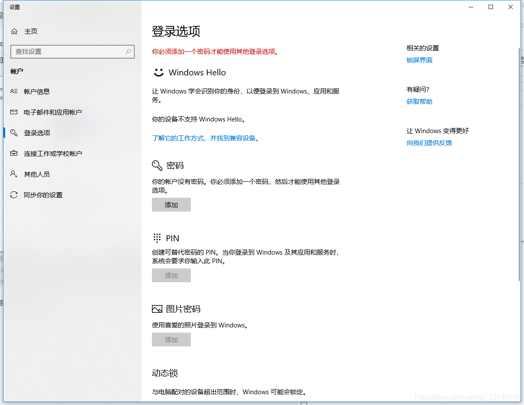This screenshot has width=524, height=405.
Task: Click the key icon beside 密码 heading
Action: pos(157,165)
